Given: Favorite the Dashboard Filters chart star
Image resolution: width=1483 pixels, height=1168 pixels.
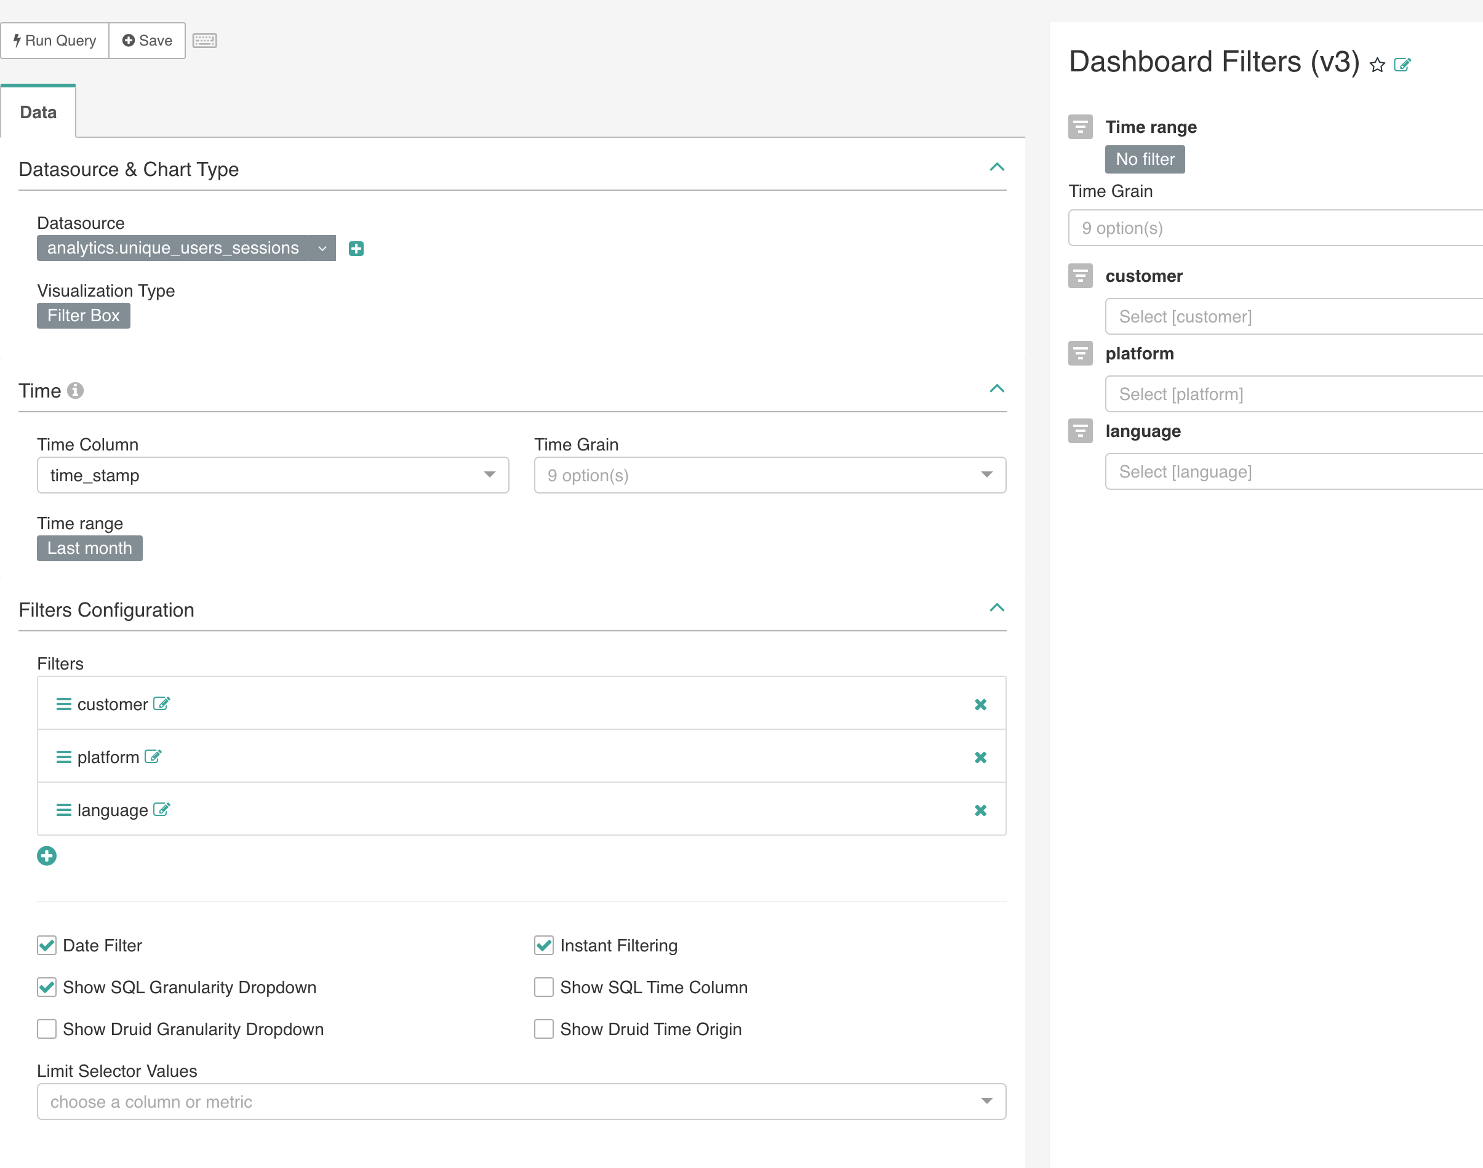Looking at the screenshot, I should coord(1377,65).
